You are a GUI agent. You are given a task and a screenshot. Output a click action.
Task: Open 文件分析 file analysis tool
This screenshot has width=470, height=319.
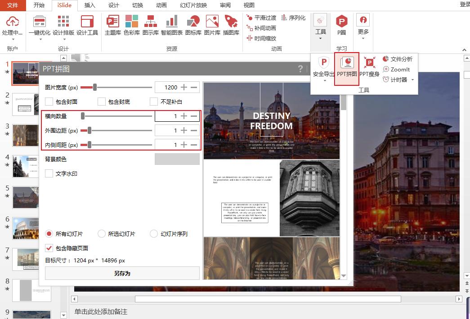(398, 59)
